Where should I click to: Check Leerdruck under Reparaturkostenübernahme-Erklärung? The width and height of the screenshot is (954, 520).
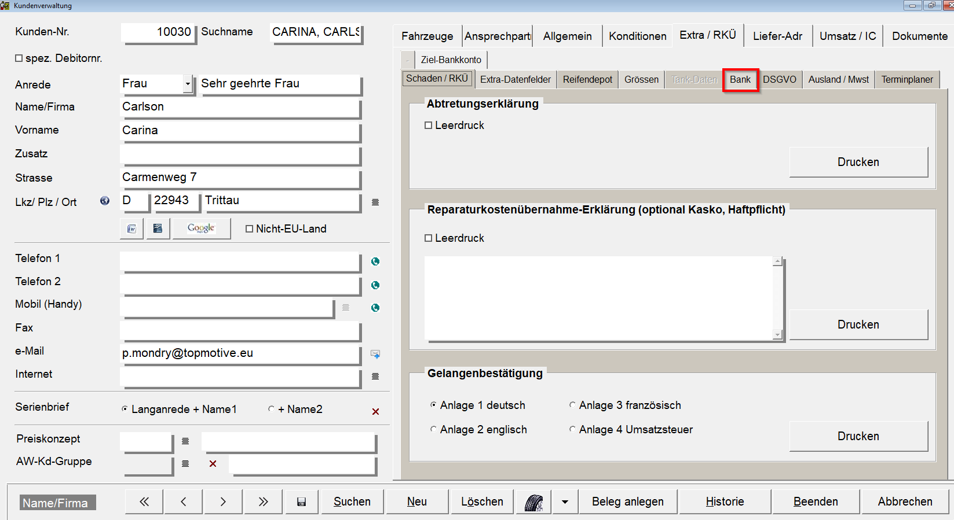coord(429,238)
